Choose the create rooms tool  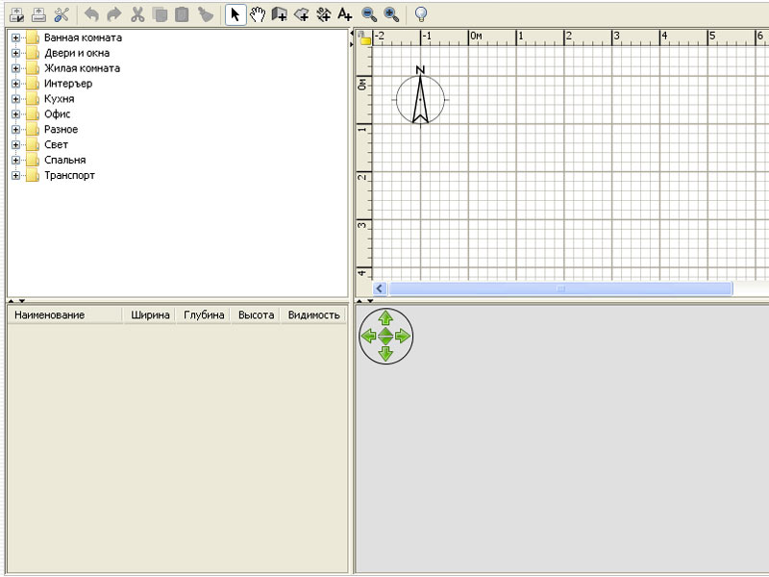click(302, 14)
